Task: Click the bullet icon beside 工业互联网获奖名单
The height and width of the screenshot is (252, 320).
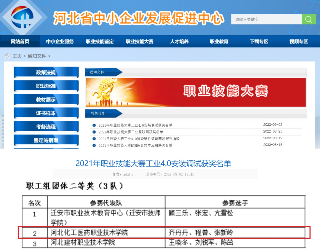Action: [94, 132]
